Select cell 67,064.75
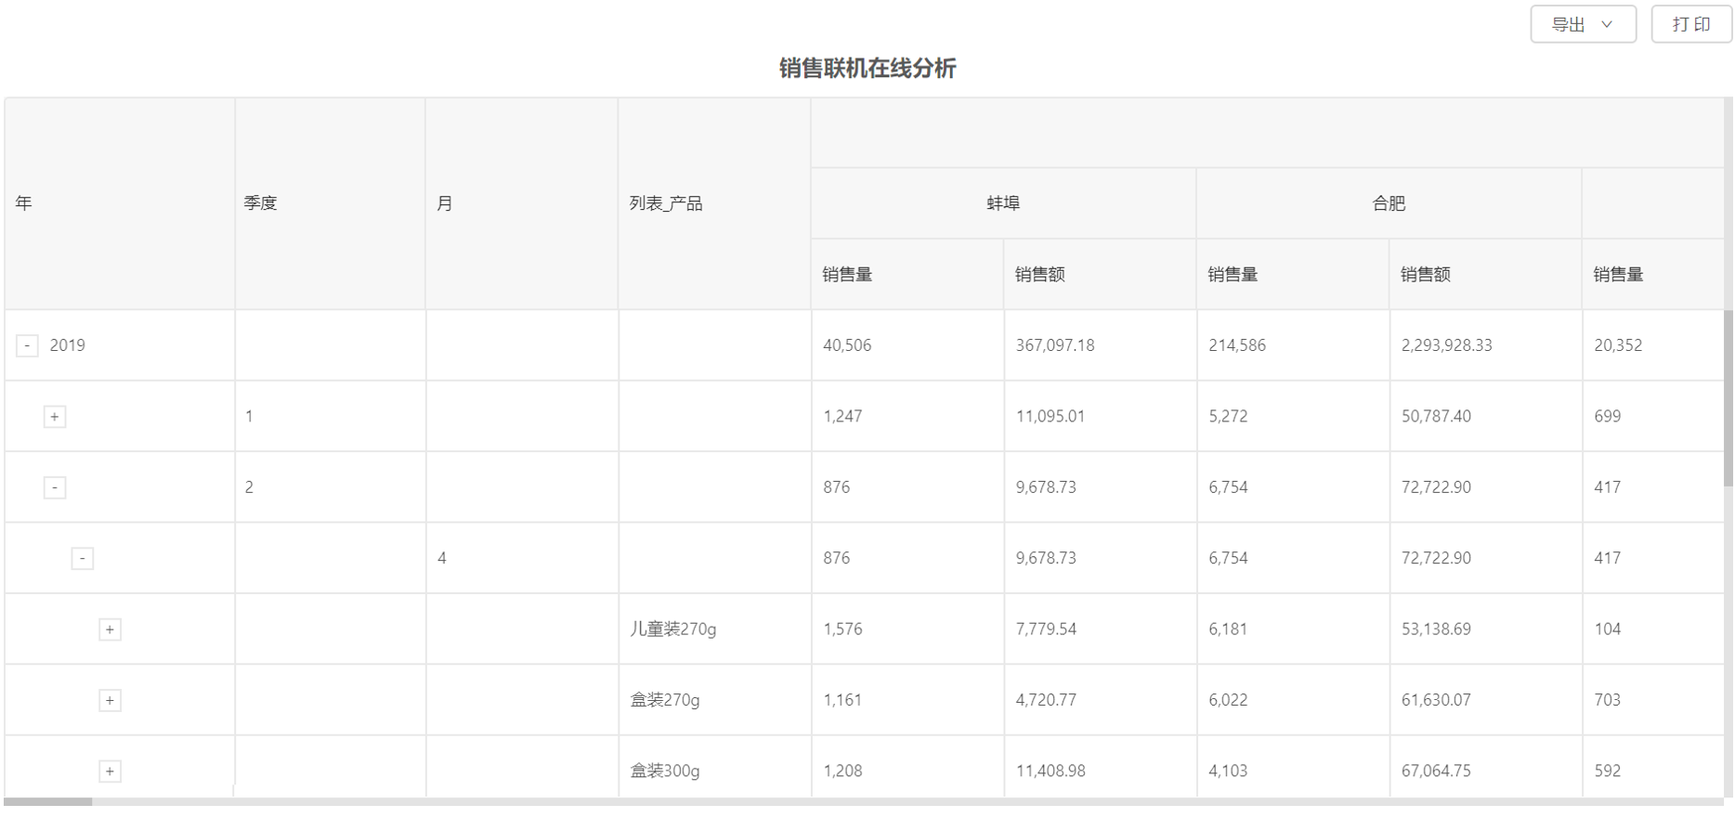Screen dimensions: 1735x817 [x=1485, y=767]
